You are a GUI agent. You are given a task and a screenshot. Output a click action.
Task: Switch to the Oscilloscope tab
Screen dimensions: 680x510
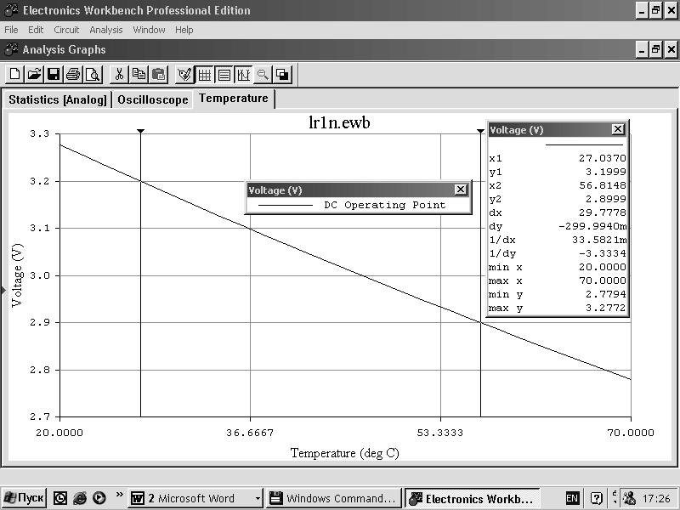point(153,99)
